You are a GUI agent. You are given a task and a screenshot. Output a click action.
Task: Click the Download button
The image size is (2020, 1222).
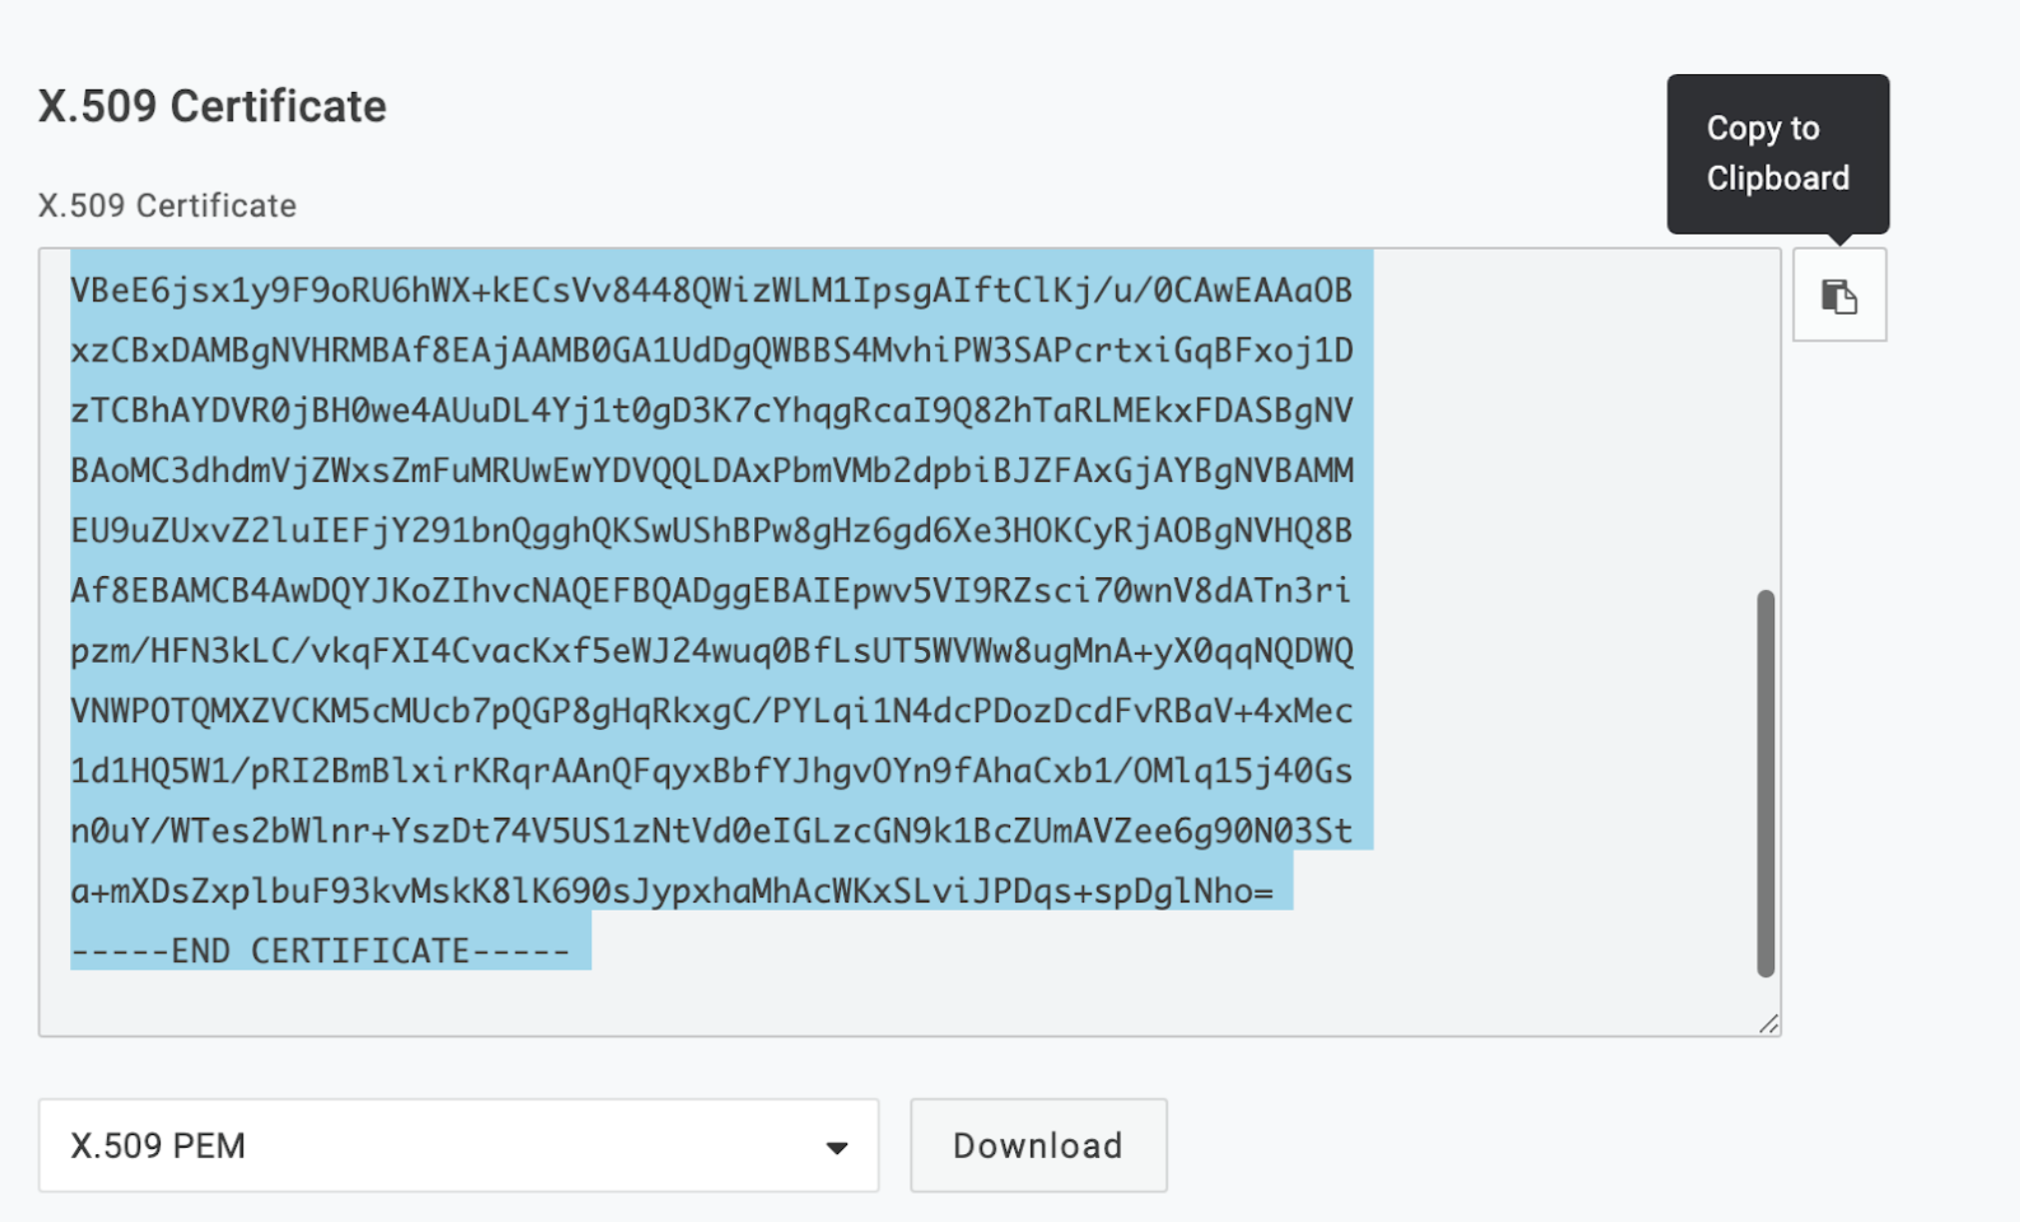[x=1038, y=1145]
